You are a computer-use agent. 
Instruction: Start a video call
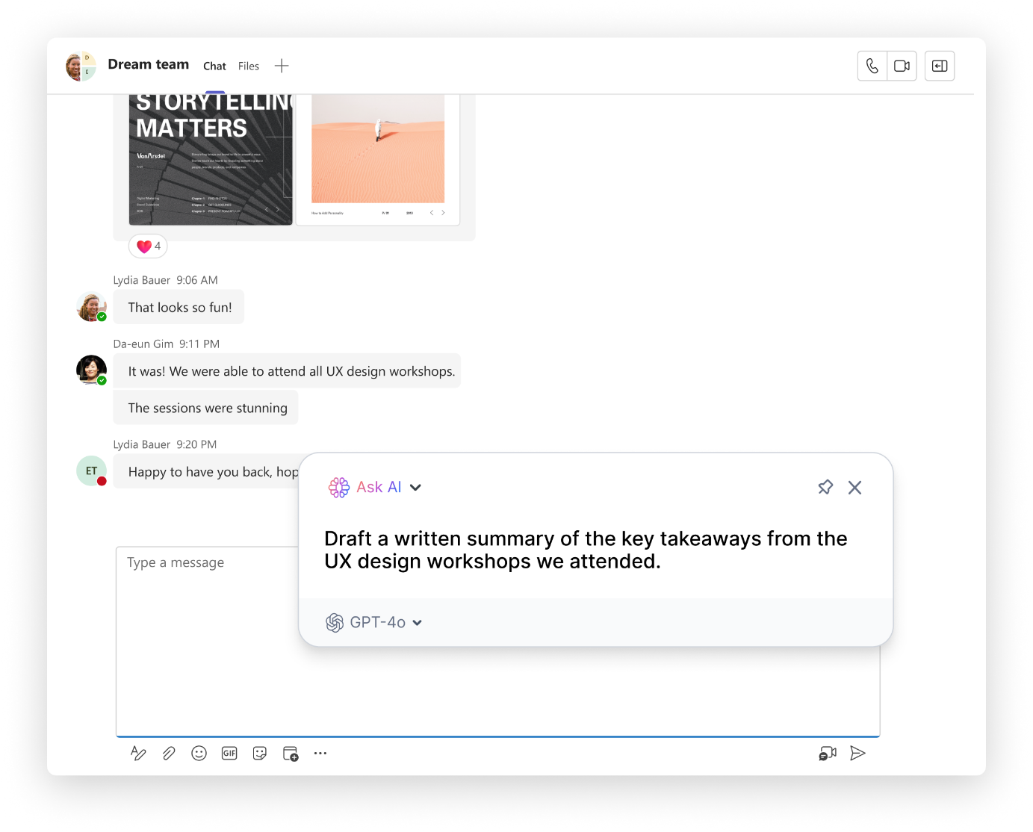pyautogui.click(x=902, y=66)
